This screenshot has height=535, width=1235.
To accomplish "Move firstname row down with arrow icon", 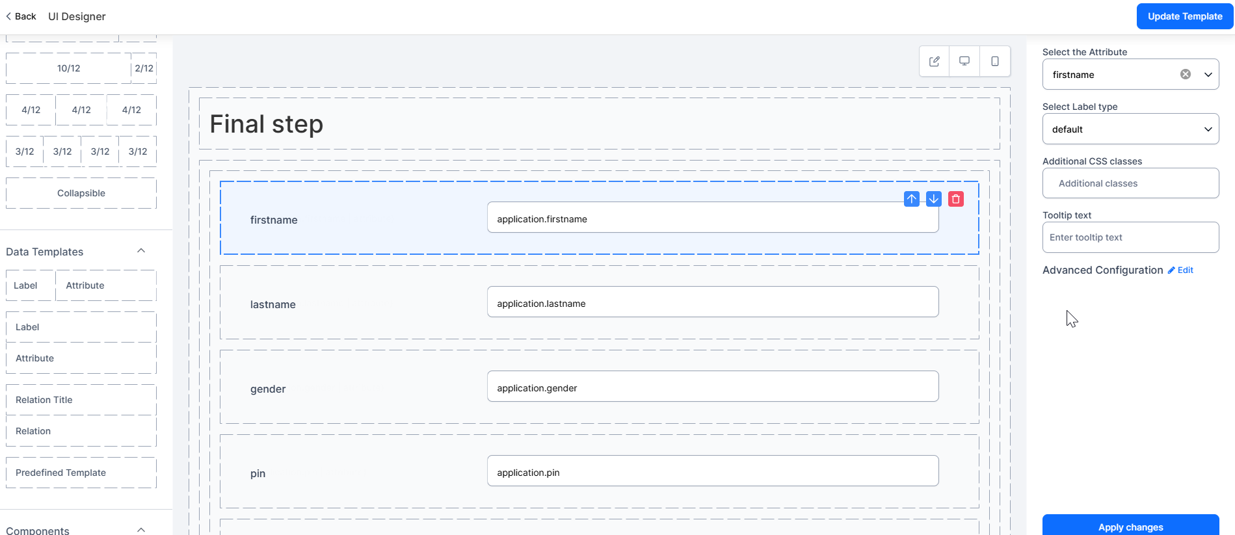I will (x=934, y=199).
